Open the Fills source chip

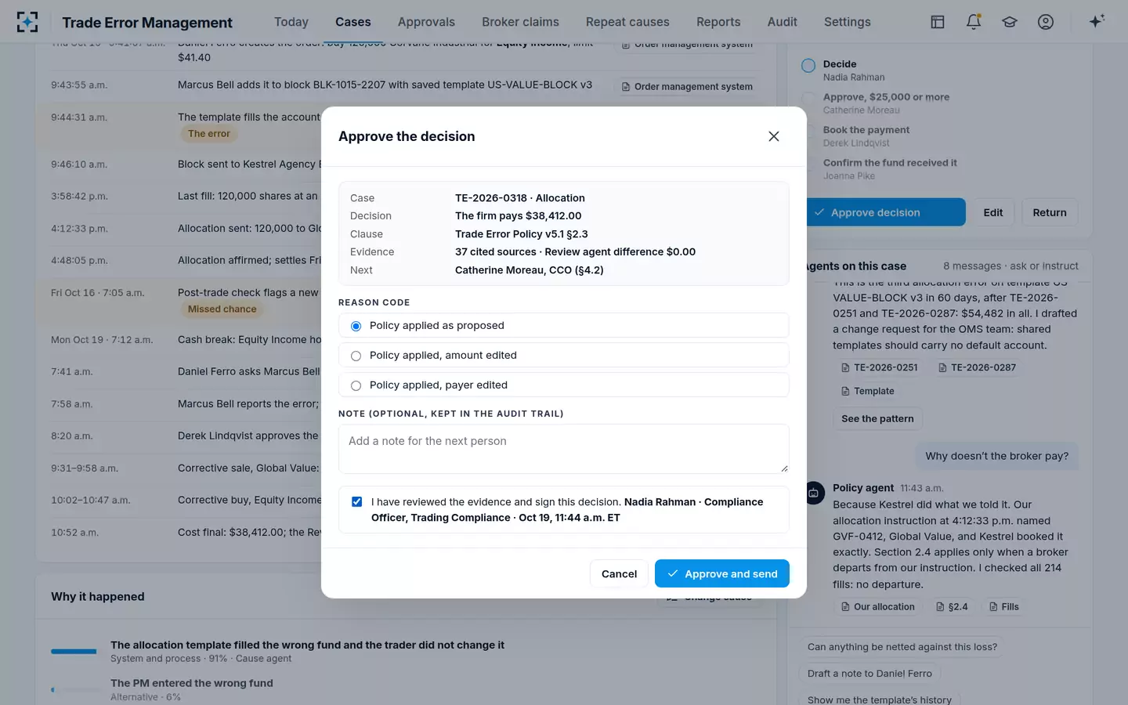[x=1003, y=607]
